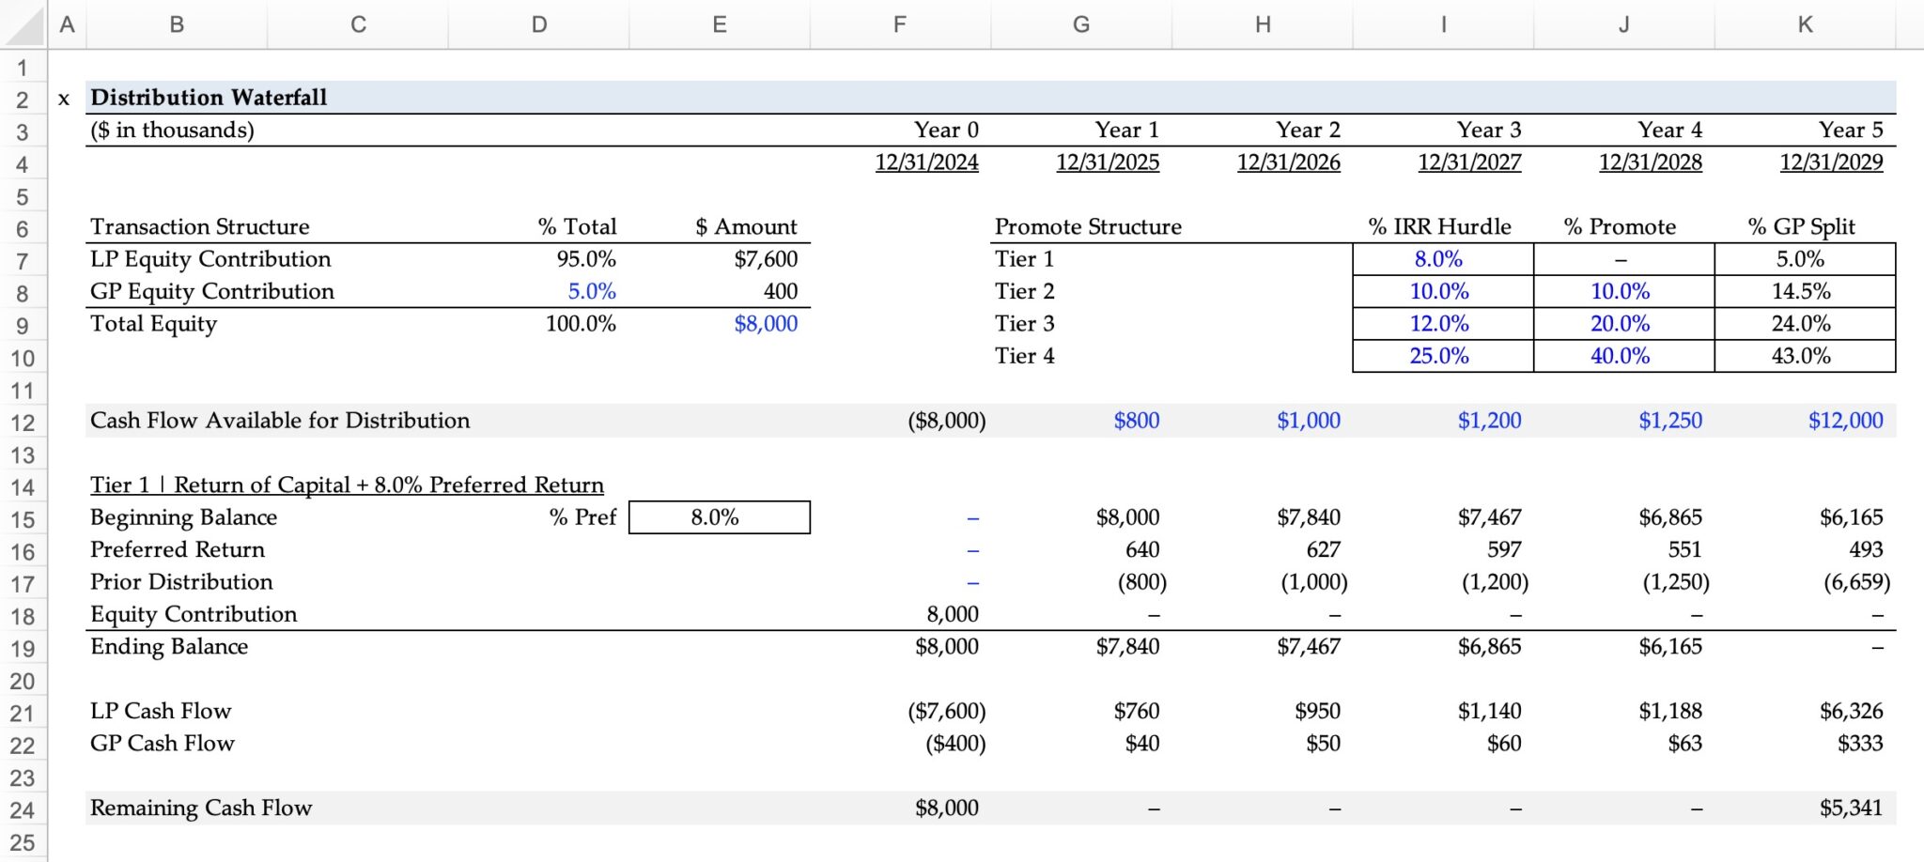This screenshot has width=1924, height=862.
Task: Click Year 0 LP Cash Flow ($7,600)
Action: pos(946,712)
